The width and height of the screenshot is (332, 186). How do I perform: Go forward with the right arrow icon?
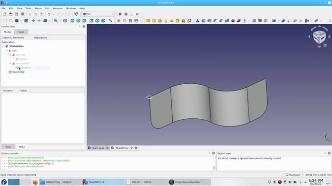pos(39,21)
